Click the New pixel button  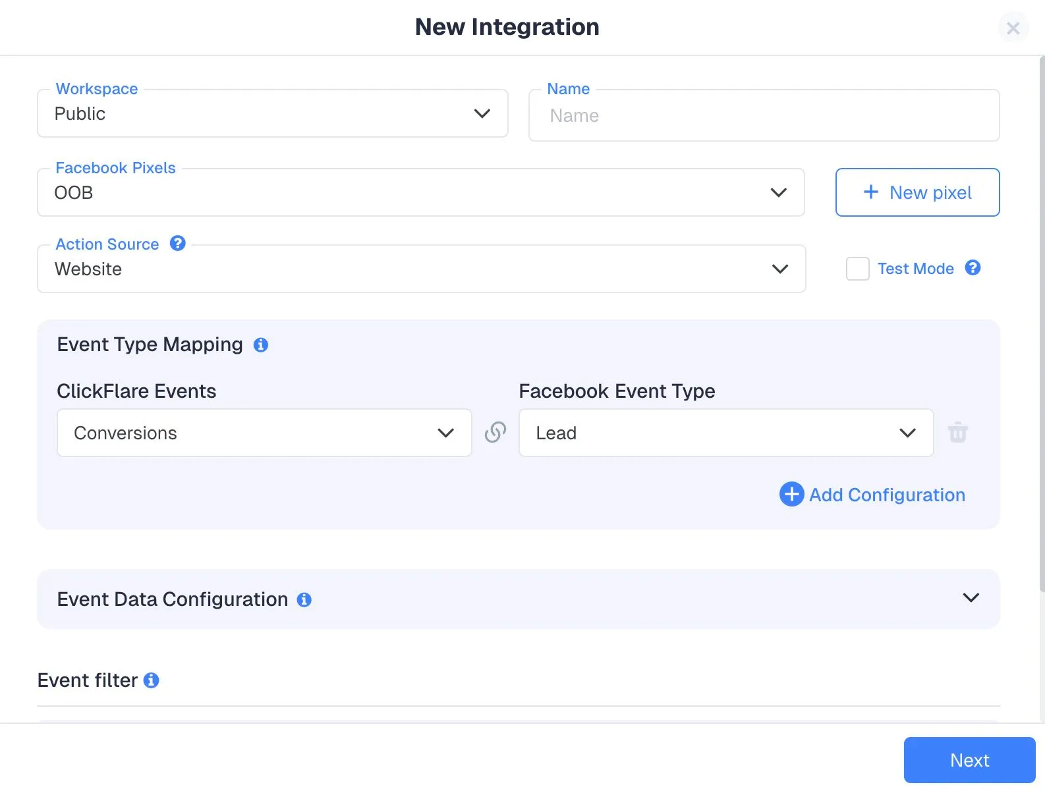click(917, 192)
